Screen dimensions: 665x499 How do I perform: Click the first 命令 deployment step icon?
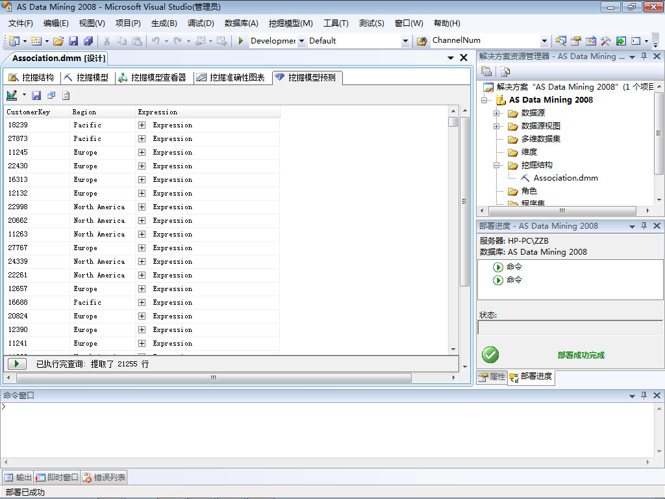498,267
